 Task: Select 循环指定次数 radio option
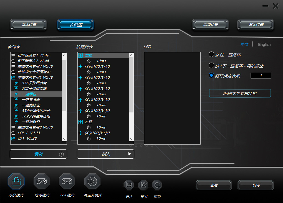(x=211, y=75)
